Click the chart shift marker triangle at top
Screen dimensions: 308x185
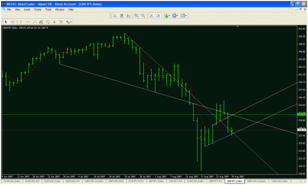point(238,26)
